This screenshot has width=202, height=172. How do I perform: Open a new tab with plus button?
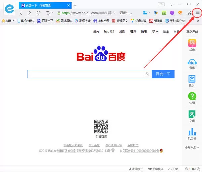point(75,5)
